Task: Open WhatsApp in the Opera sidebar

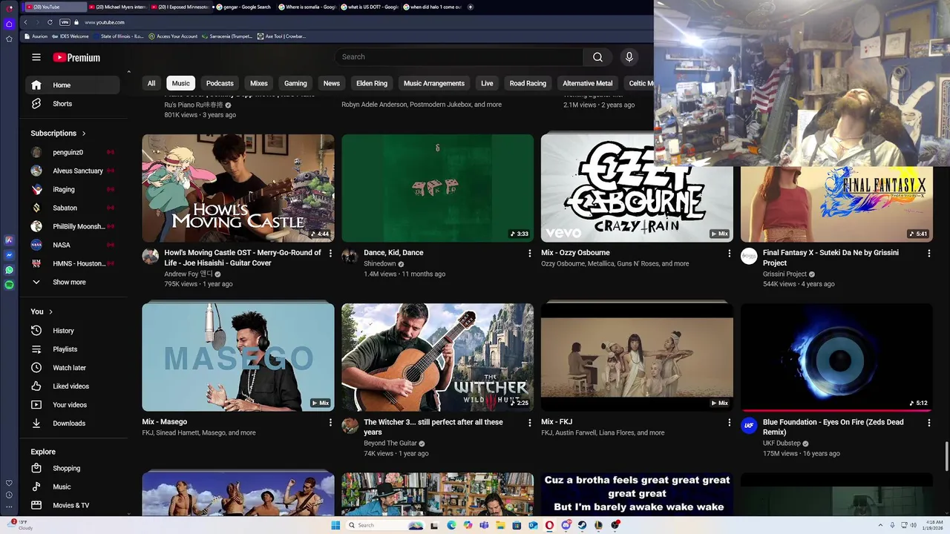Action: point(9,270)
